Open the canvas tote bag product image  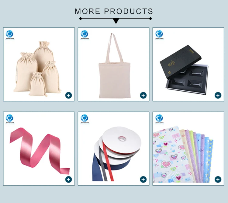pyautogui.click(x=115, y=65)
